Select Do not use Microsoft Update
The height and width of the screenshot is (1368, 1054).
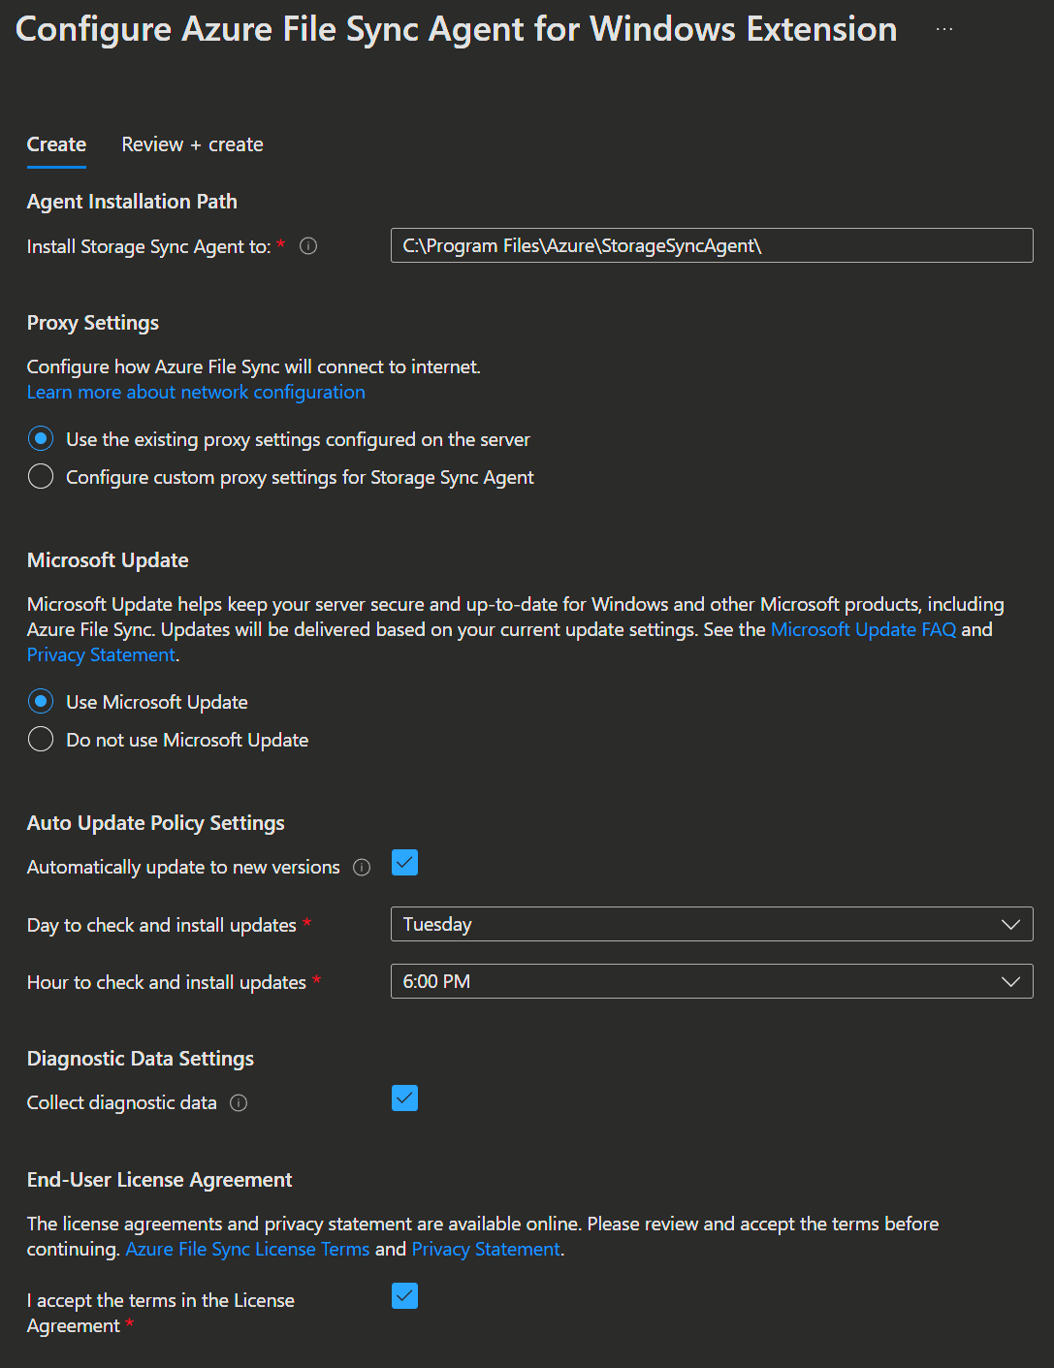click(41, 739)
